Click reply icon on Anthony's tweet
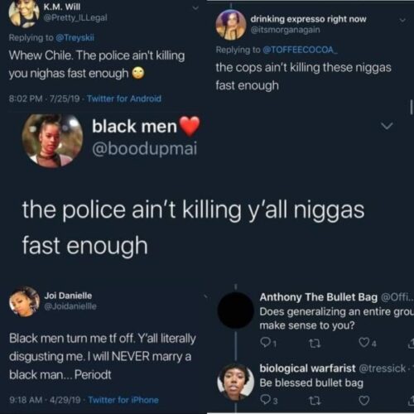The height and width of the screenshot is (414, 414). tap(266, 343)
